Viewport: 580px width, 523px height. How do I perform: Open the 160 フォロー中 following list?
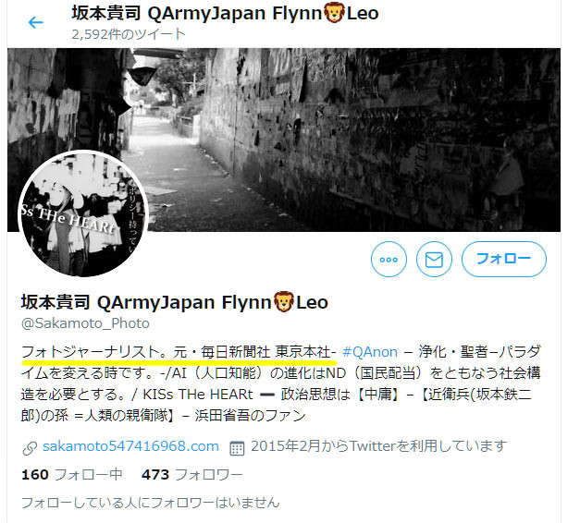[72, 475]
